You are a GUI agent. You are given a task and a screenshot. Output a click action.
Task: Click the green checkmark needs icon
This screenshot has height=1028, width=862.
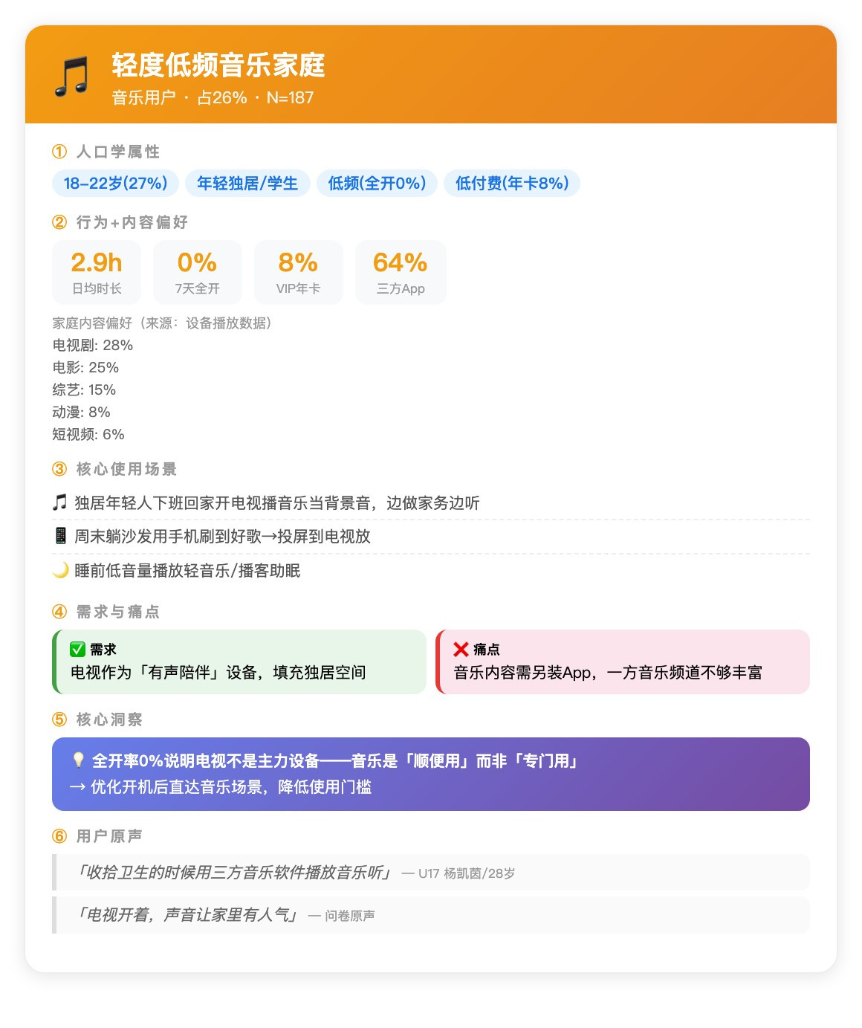77,649
